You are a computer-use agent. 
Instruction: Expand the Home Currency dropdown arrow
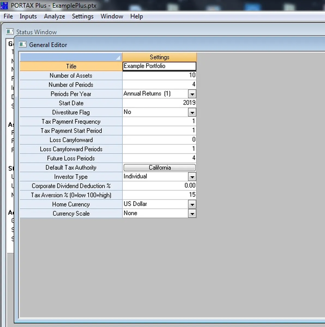coord(192,204)
